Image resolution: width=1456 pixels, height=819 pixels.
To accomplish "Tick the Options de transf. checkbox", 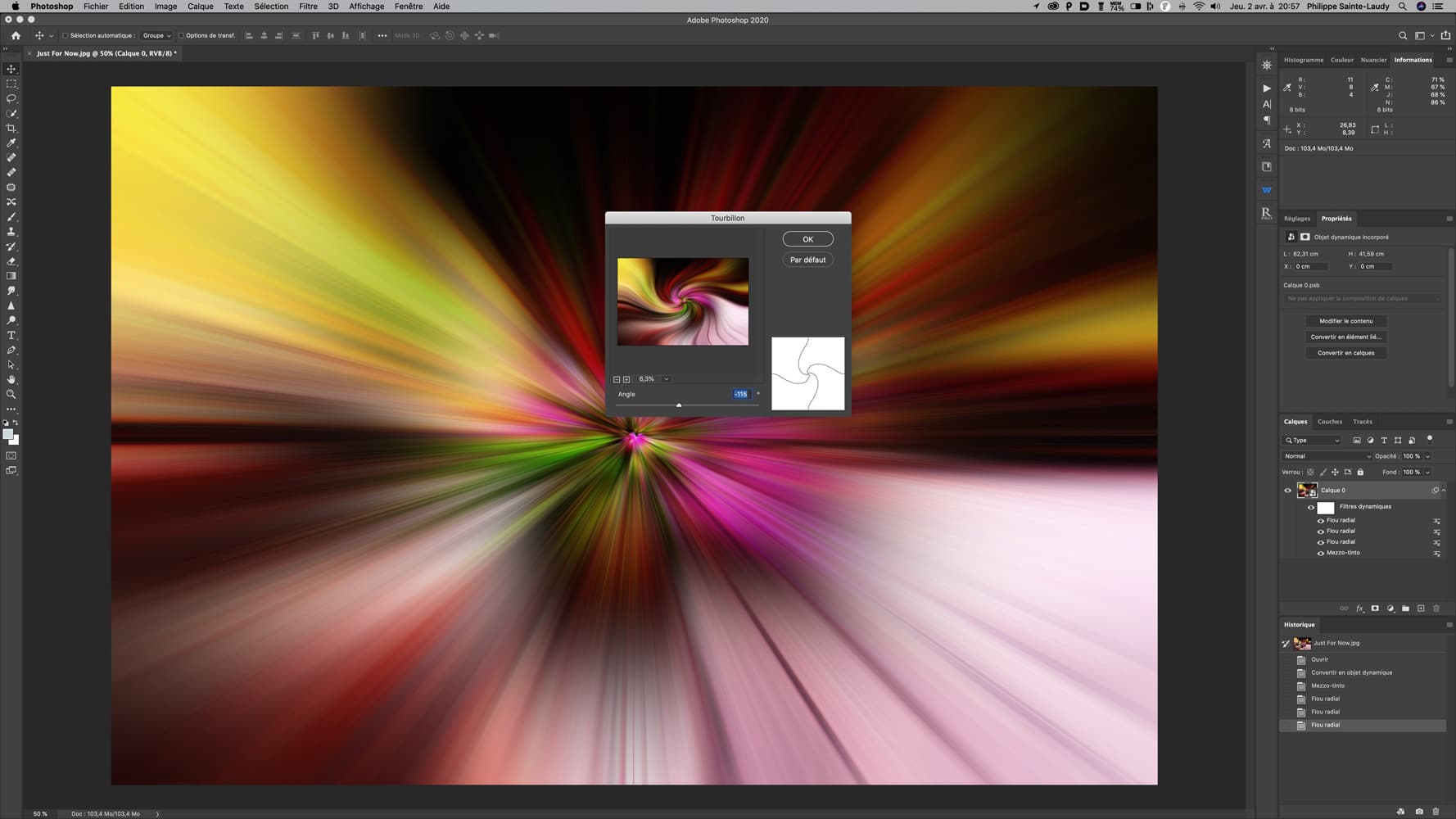I will [181, 36].
